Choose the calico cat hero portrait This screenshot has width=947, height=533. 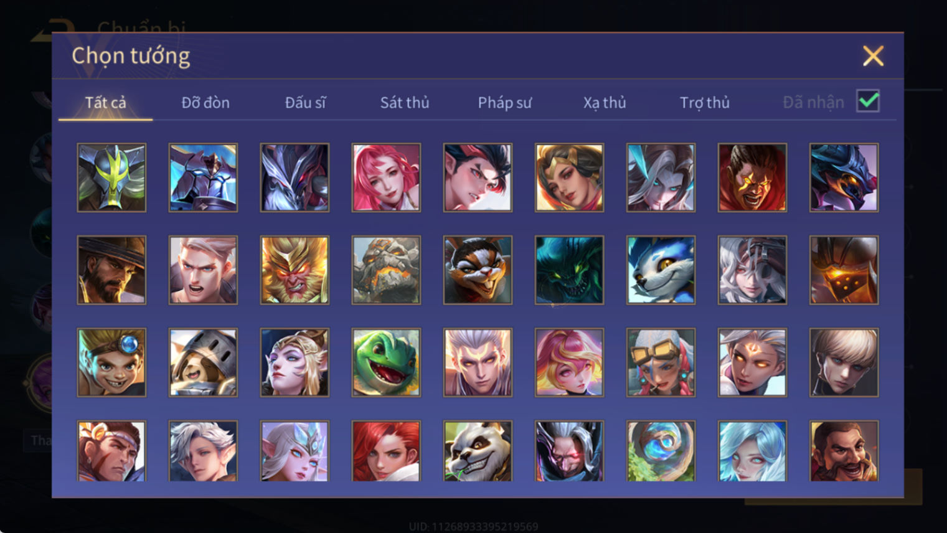coord(478,270)
